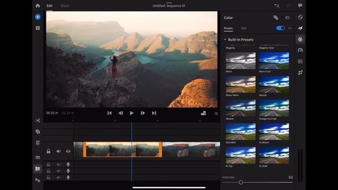
Task: Step forward one frame
Action: [143, 113]
